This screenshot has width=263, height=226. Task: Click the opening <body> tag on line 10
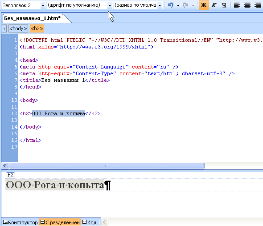[29, 100]
